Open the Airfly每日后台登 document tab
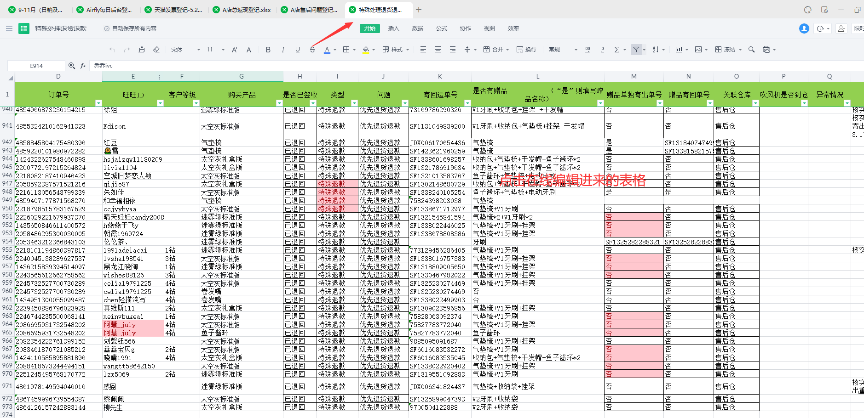 coord(104,10)
